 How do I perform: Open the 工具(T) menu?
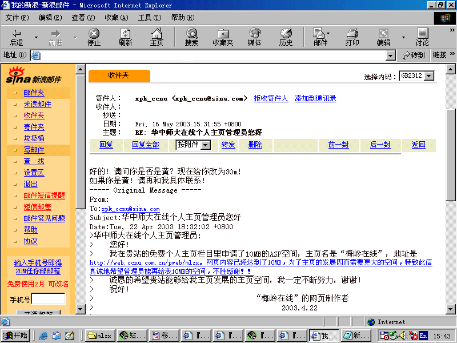click(x=150, y=18)
